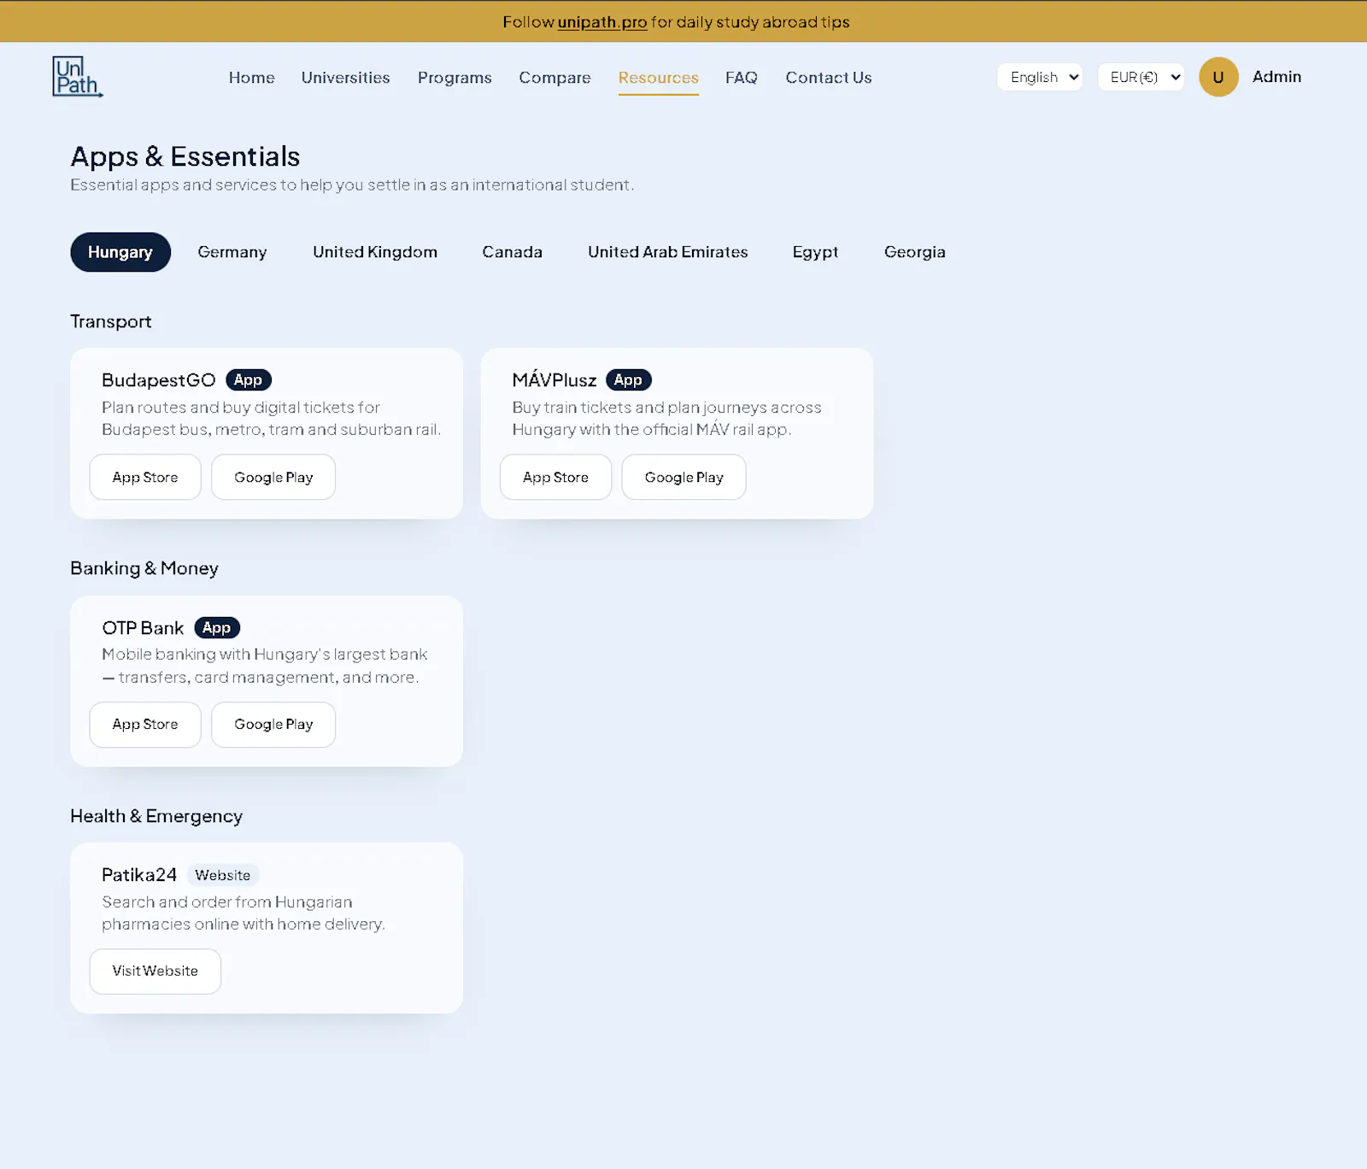This screenshot has width=1367, height=1169.
Task: Click the App badge next to OTP Bank
Action: click(217, 628)
